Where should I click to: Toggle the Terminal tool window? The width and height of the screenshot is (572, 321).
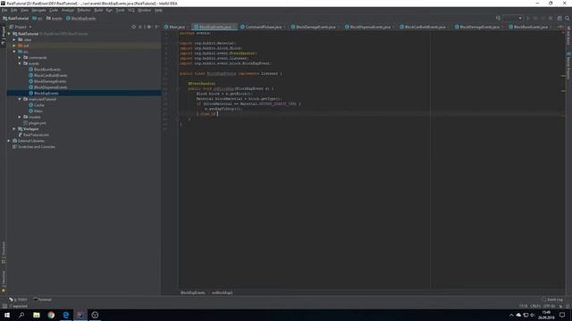point(43,300)
